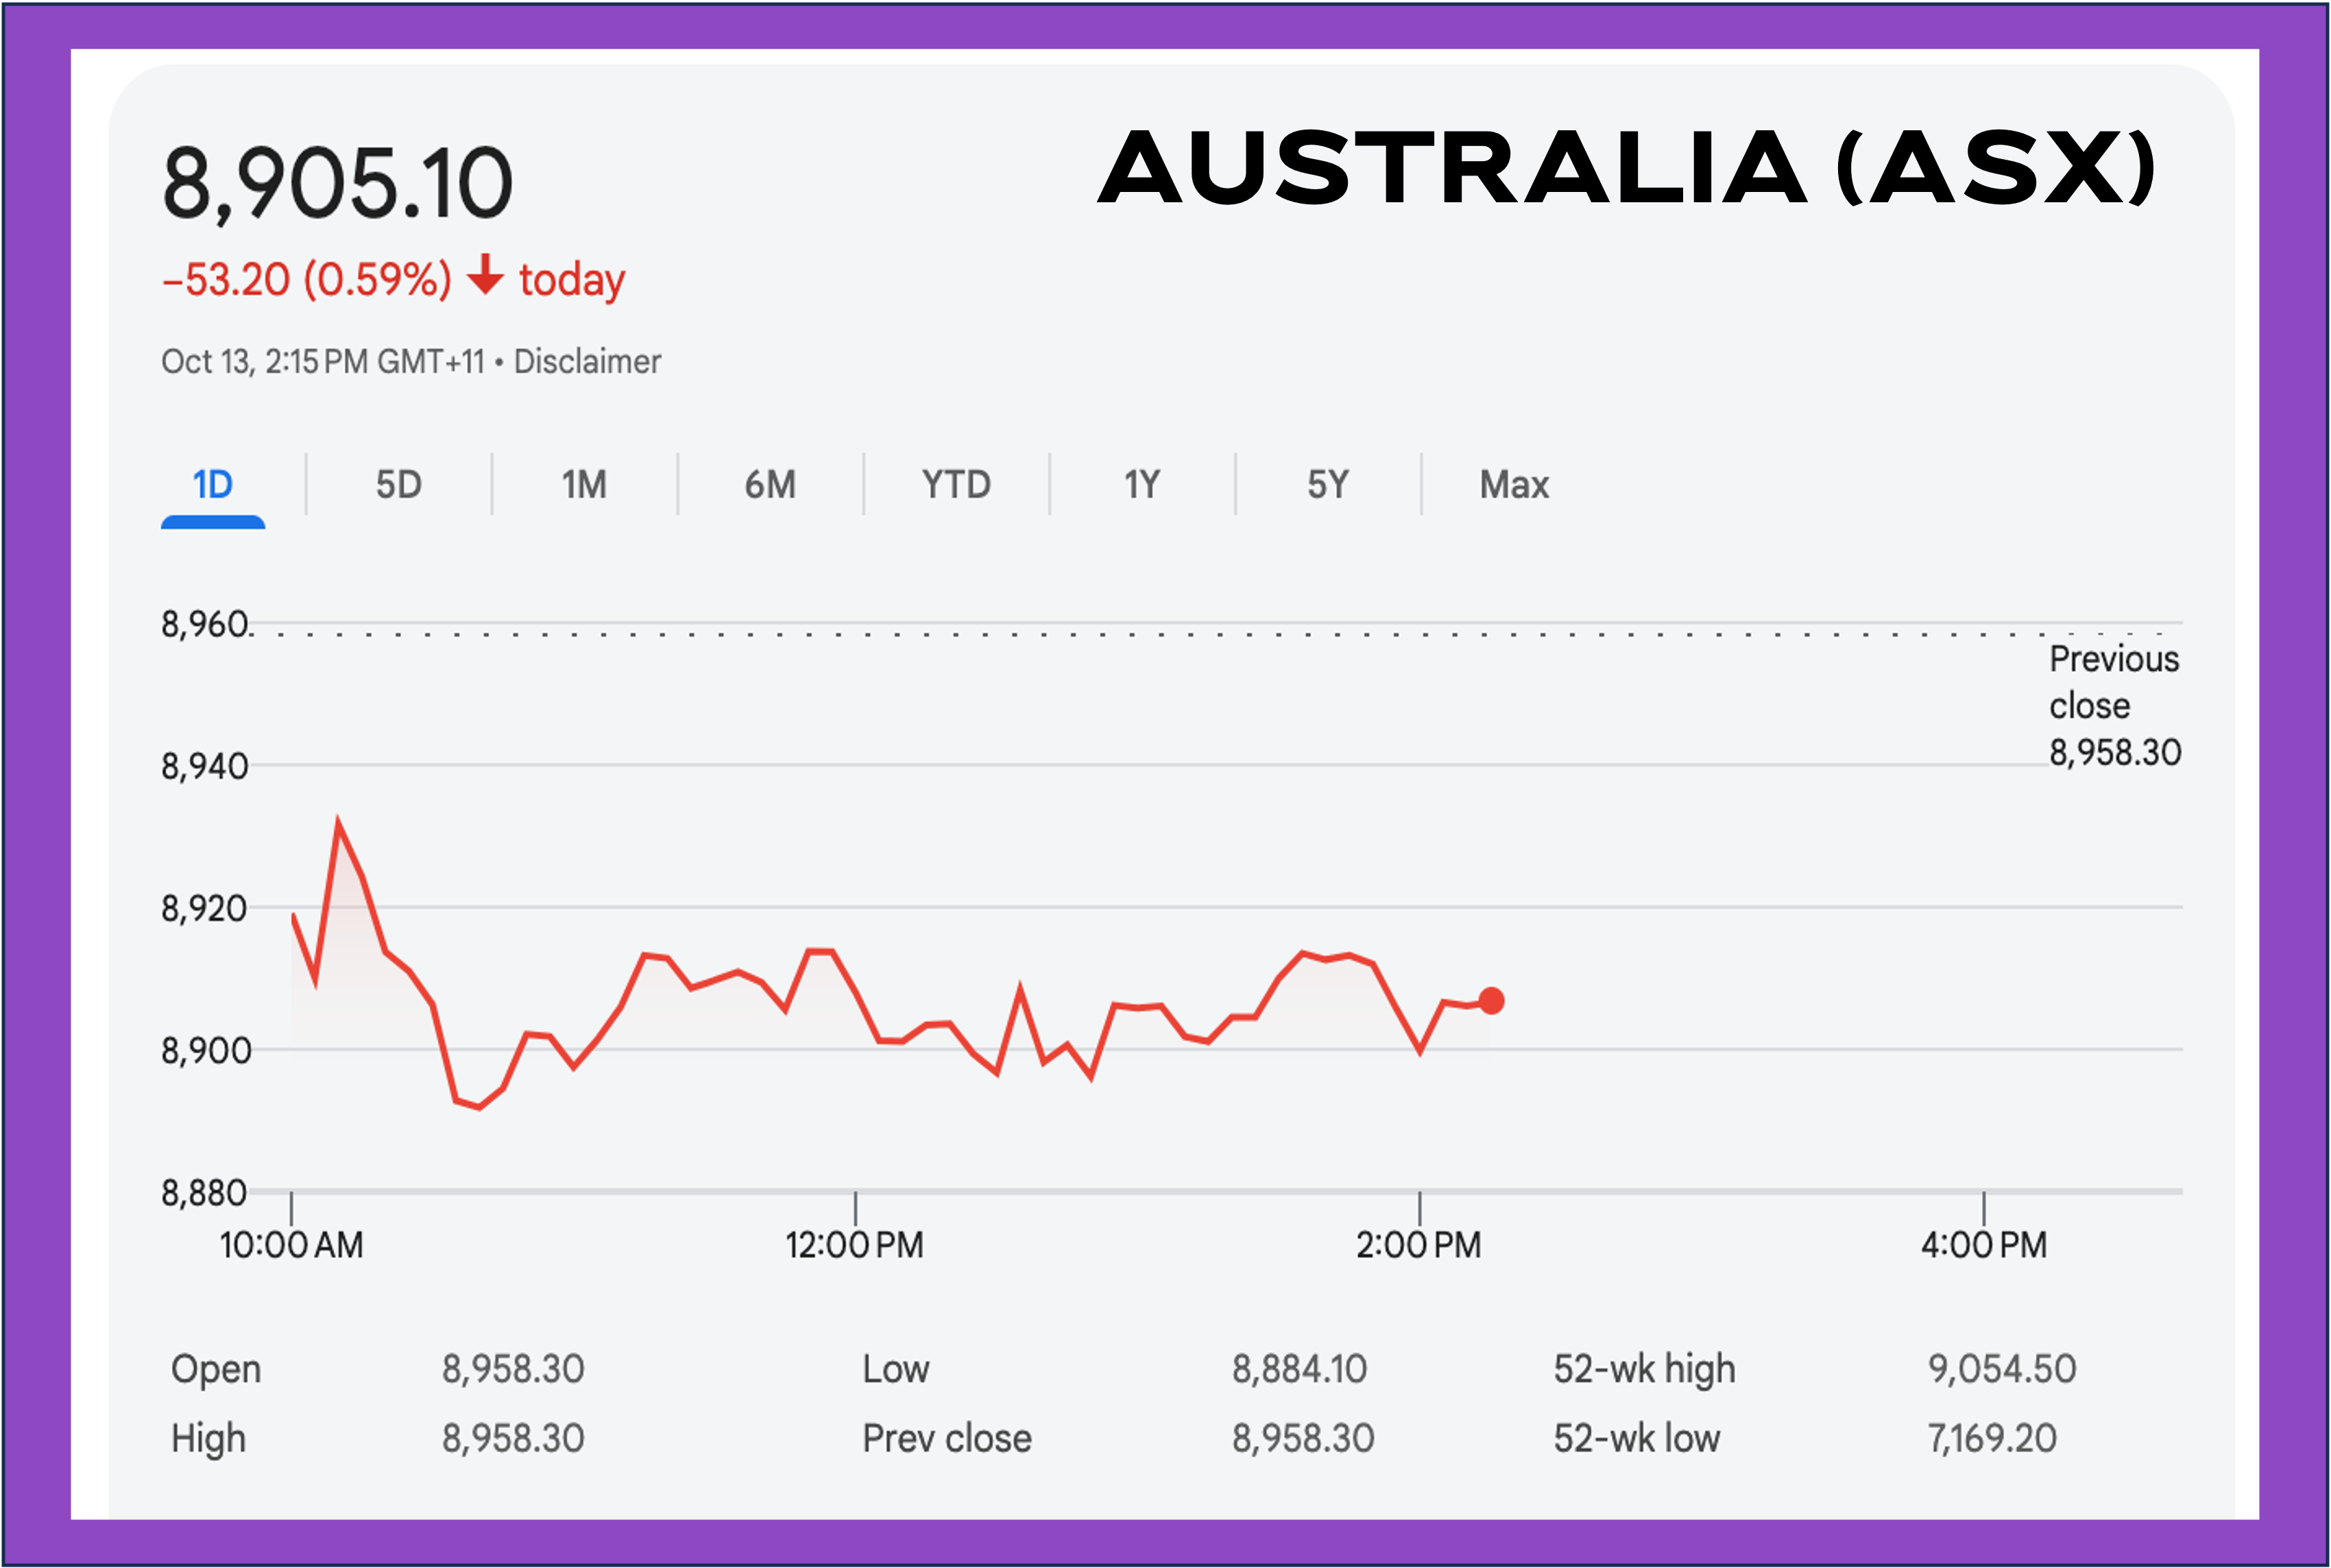Switch to the 1Y chart tab
Screen dimensions: 2331x1568
[x=1142, y=485]
